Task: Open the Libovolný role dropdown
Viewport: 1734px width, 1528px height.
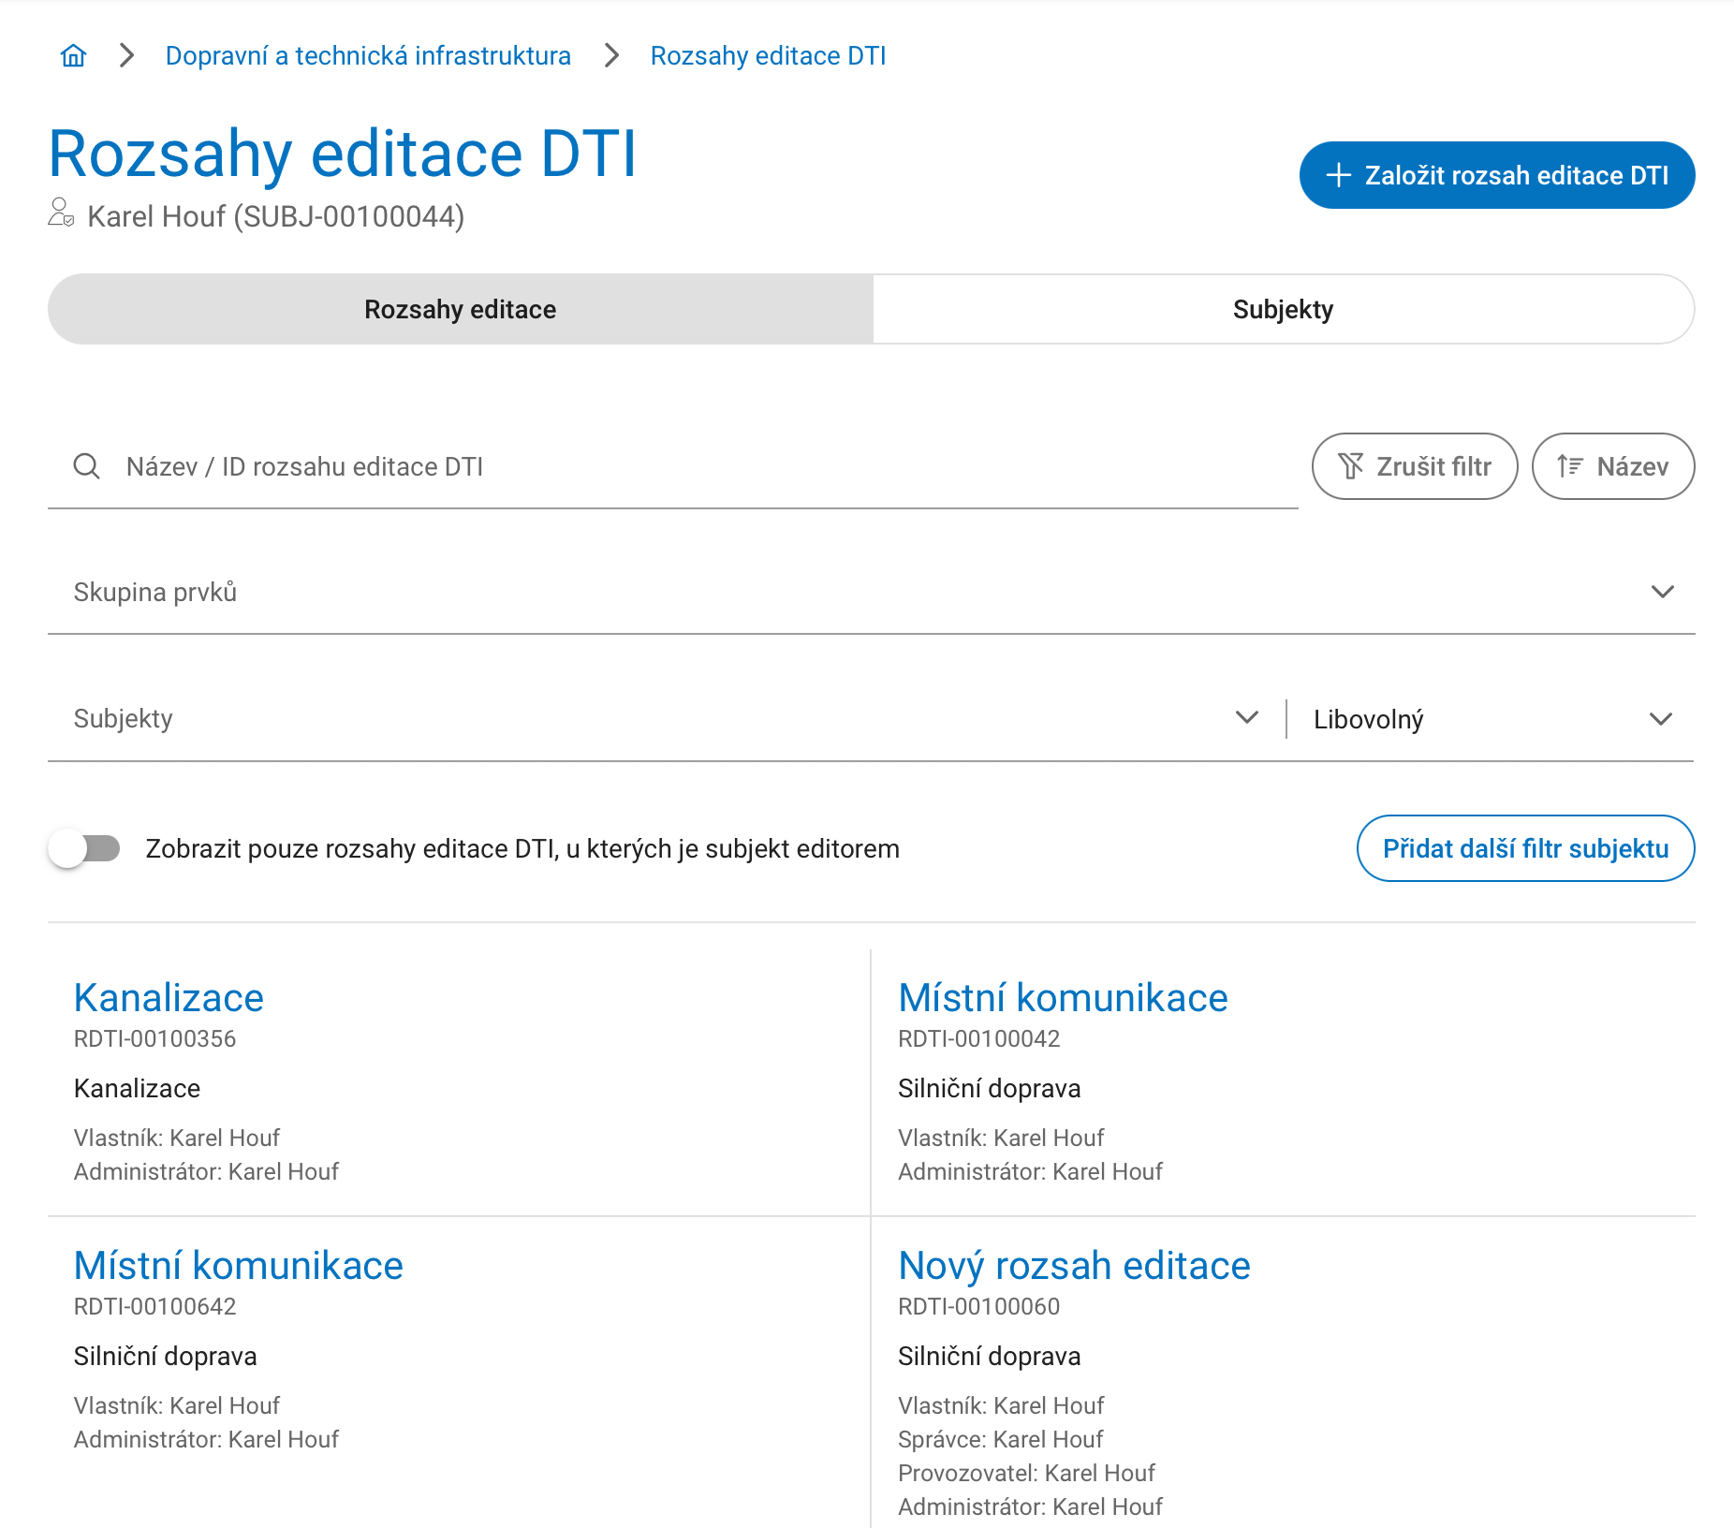Action: [x=1492, y=719]
